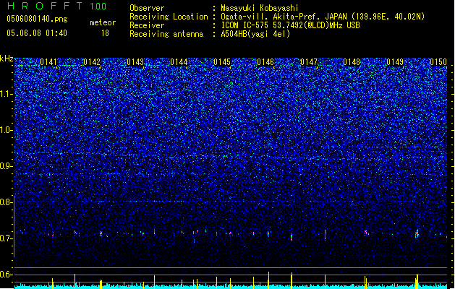Click the 0145 time marker
The image size is (455, 289).
coord(222,62)
